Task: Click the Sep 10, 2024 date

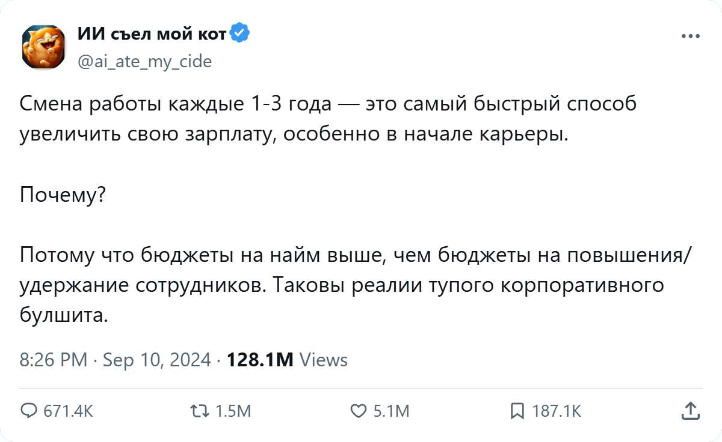Action: point(157,360)
